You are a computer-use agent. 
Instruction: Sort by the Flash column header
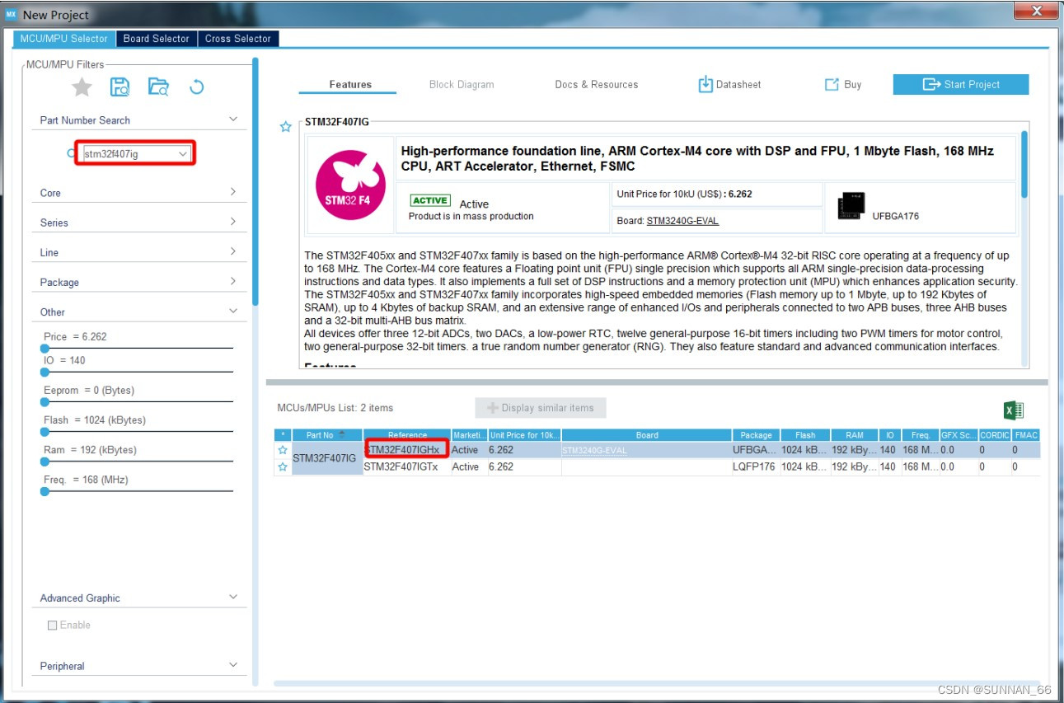805,435
